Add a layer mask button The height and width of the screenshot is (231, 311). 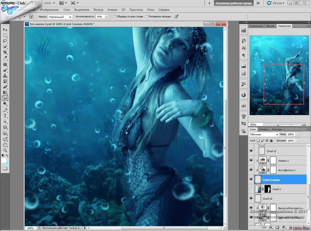(277, 228)
